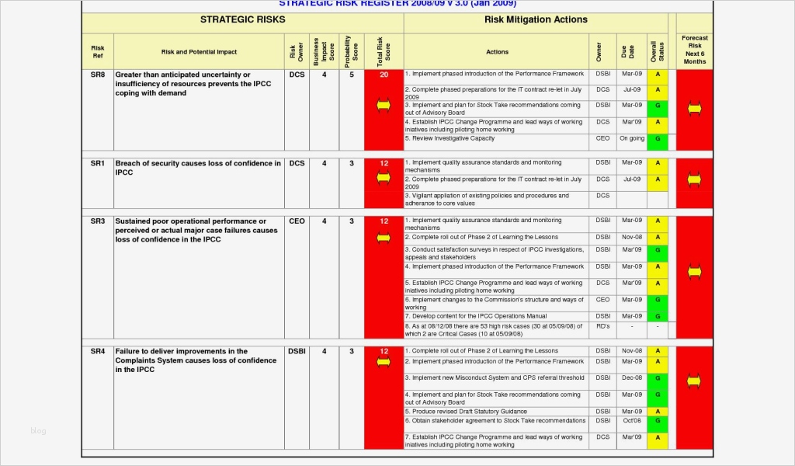Click the Strategic Risk Register title bar

[397, 4]
